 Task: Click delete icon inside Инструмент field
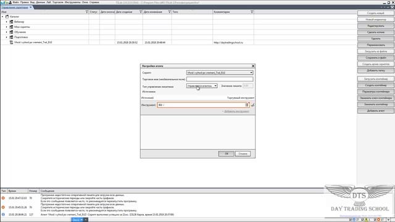[x=247, y=105]
